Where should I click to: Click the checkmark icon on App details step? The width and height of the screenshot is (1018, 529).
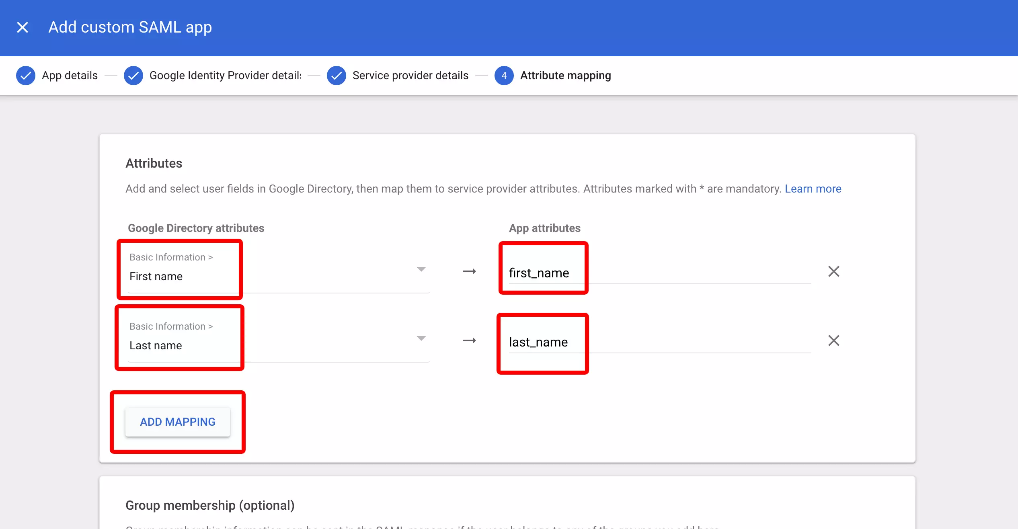click(x=25, y=75)
